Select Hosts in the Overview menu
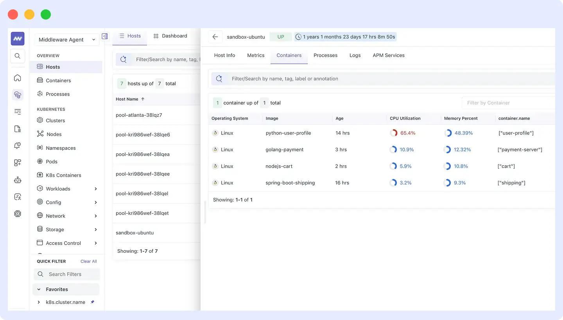Image resolution: width=563 pixels, height=320 pixels. click(x=66, y=67)
